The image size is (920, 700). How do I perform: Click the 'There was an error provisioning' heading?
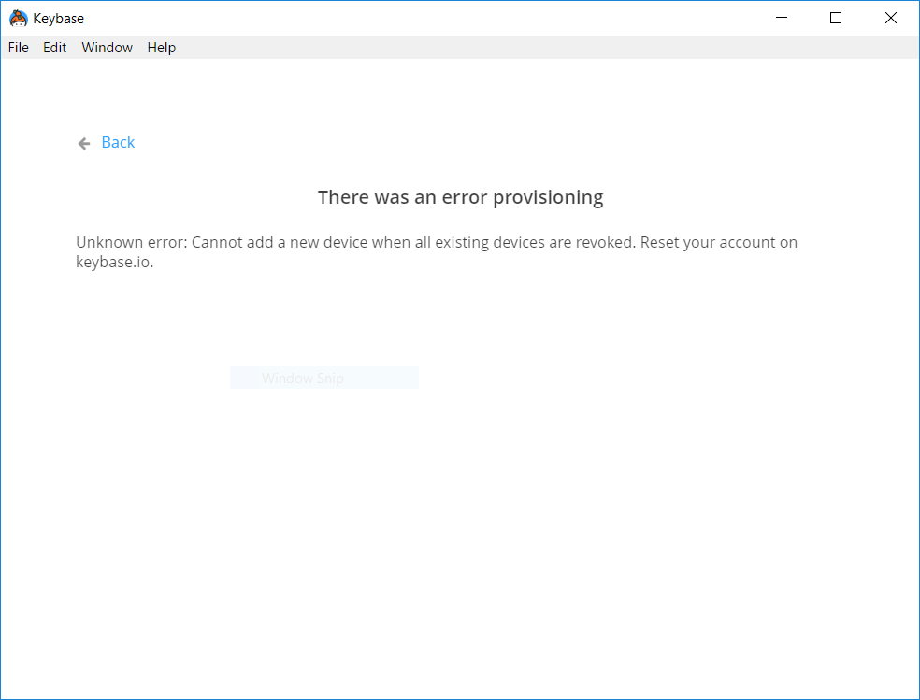pyautogui.click(x=461, y=197)
